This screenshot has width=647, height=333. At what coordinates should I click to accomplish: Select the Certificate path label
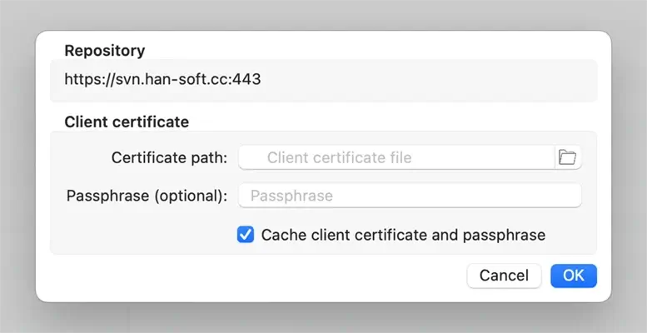pos(169,157)
